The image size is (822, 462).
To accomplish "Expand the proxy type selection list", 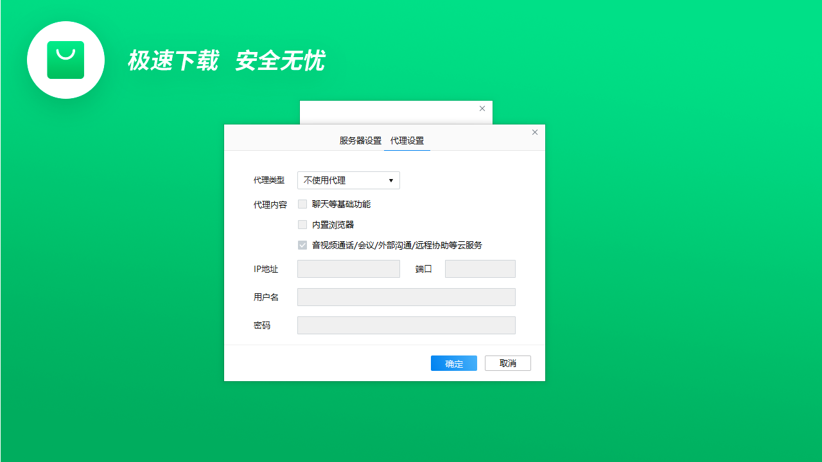I will [391, 180].
